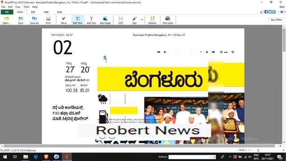Screen dimensions: 286x161
Task: Share via the Twitter icon
Action: (270, 12)
